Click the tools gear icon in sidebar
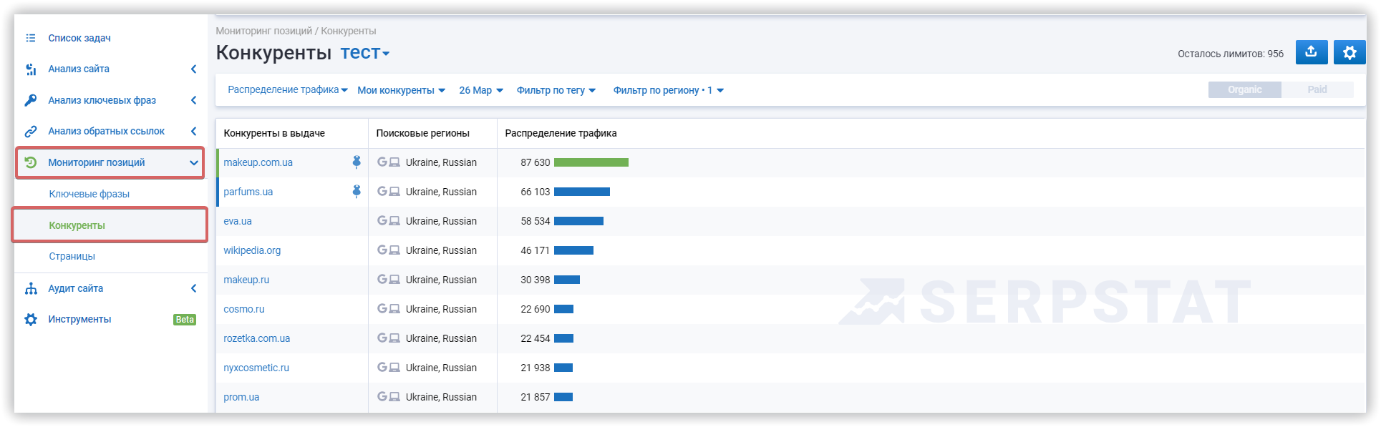 (x=31, y=319)
